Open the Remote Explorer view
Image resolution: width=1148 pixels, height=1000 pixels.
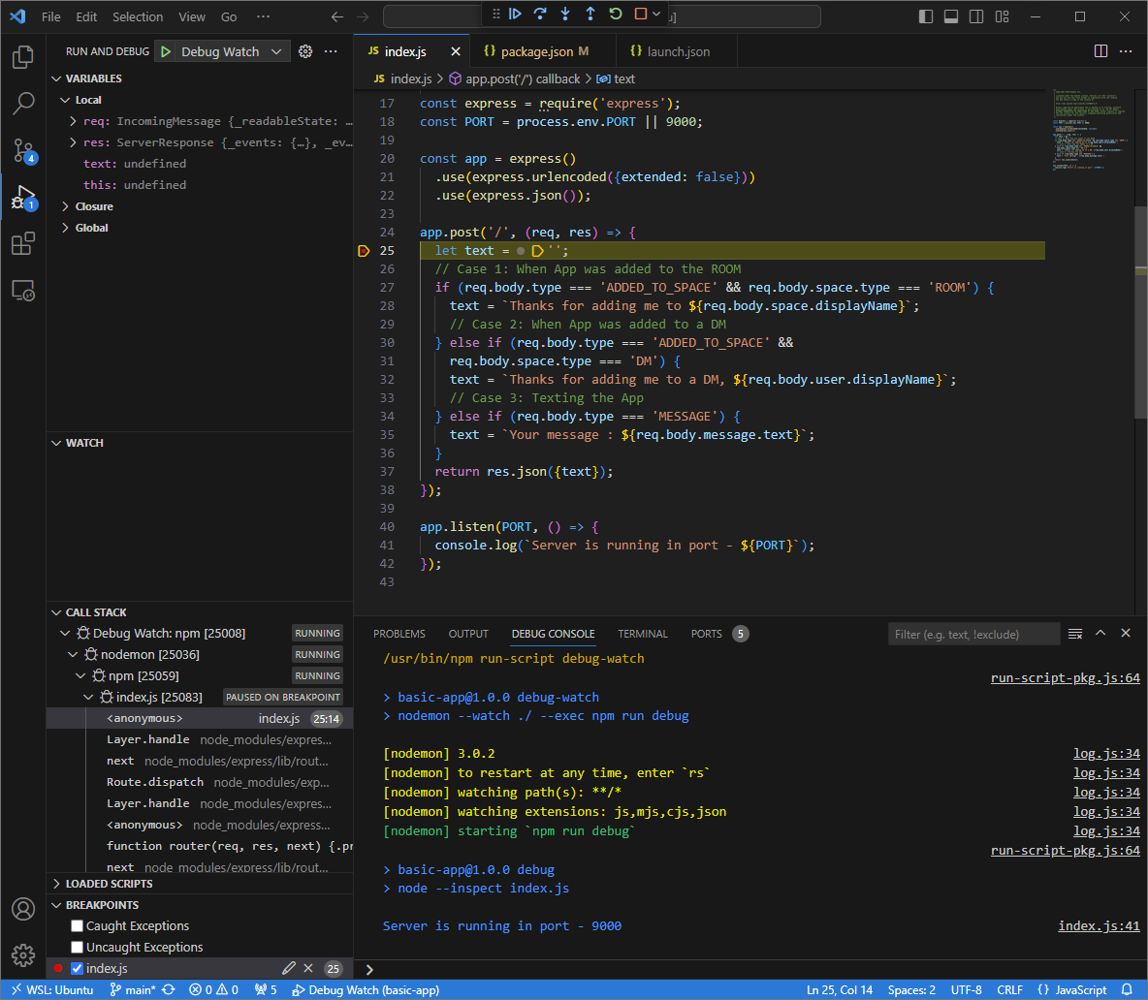tap(23, 291)
